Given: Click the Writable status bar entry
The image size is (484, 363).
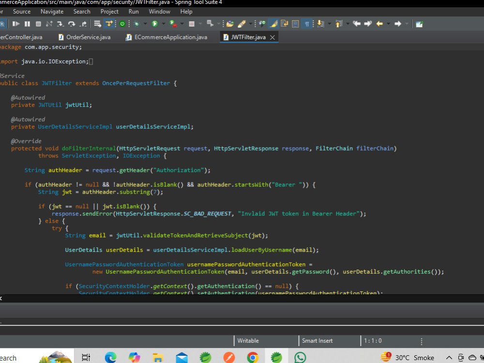Looking at the screenshot, I should click(248, 340).
